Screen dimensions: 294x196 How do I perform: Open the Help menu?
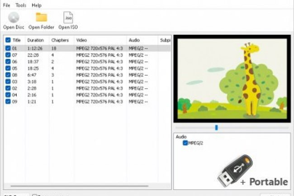tap(37, 5)
